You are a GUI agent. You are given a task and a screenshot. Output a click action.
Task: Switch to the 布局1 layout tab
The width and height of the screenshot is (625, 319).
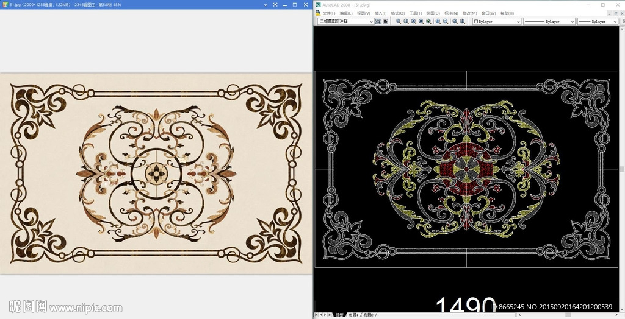tap(353, 315)
